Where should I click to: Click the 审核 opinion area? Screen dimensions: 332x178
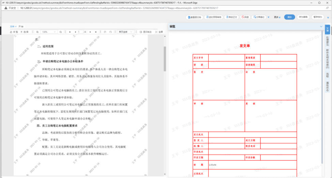[219, 116]
